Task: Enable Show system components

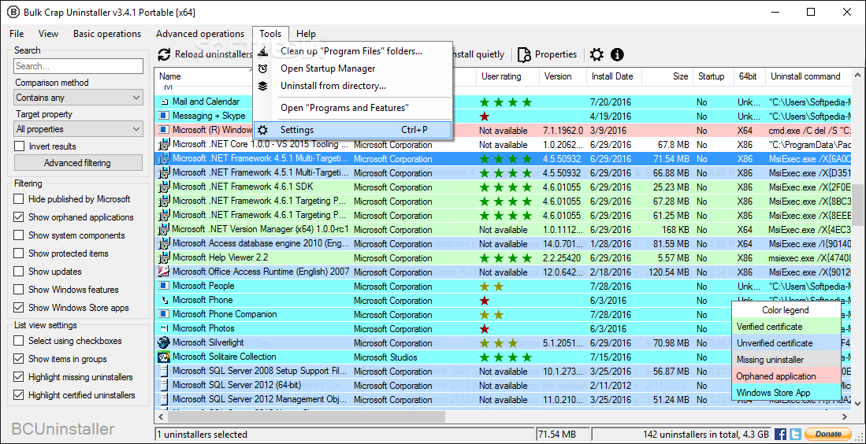Action: (19, 235)
